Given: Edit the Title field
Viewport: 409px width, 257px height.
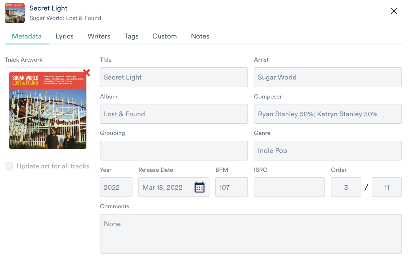Looking at the screenshot, I should (x=174, y=77).
